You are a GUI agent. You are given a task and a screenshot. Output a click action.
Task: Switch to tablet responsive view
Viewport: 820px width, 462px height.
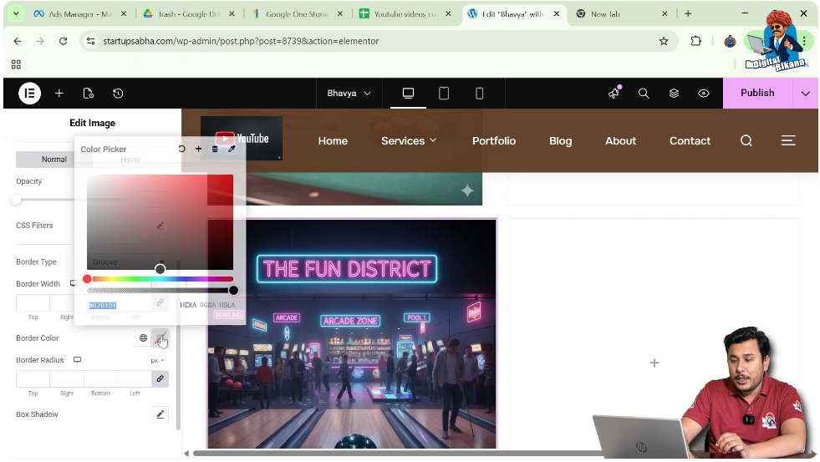444,94
